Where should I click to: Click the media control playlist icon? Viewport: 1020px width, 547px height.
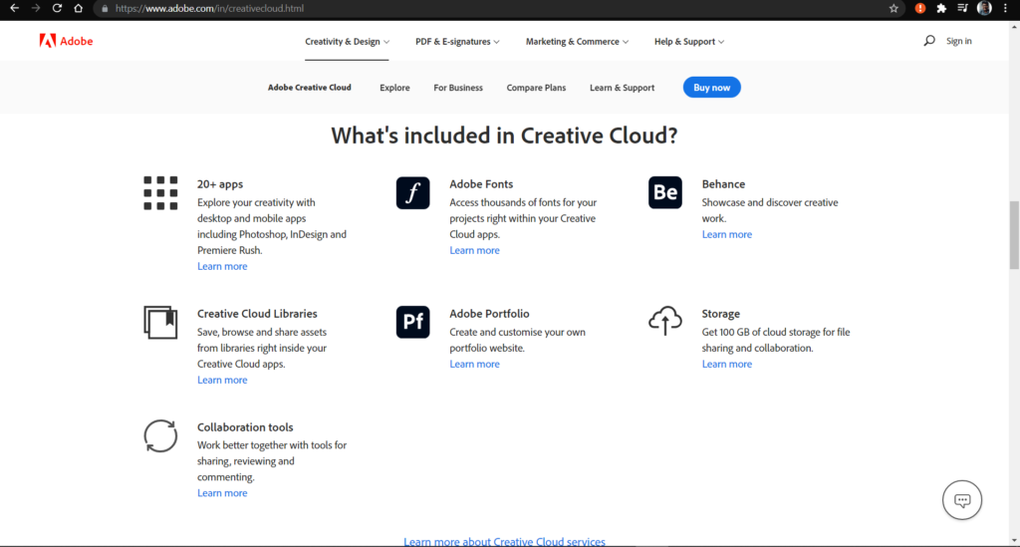click(963, 8)
